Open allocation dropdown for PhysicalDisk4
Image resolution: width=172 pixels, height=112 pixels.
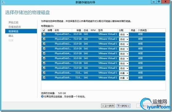pos(124,54)
